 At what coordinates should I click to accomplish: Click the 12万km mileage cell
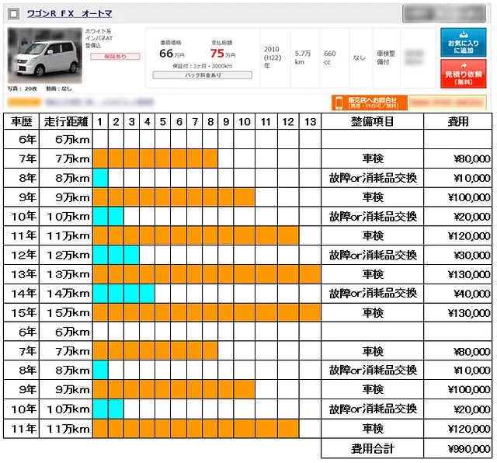click(66, 255)
